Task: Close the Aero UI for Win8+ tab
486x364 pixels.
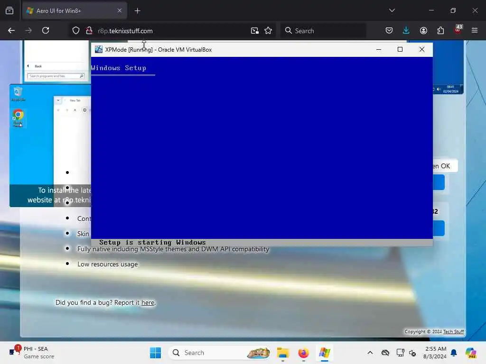Action: tap(120, 10)
